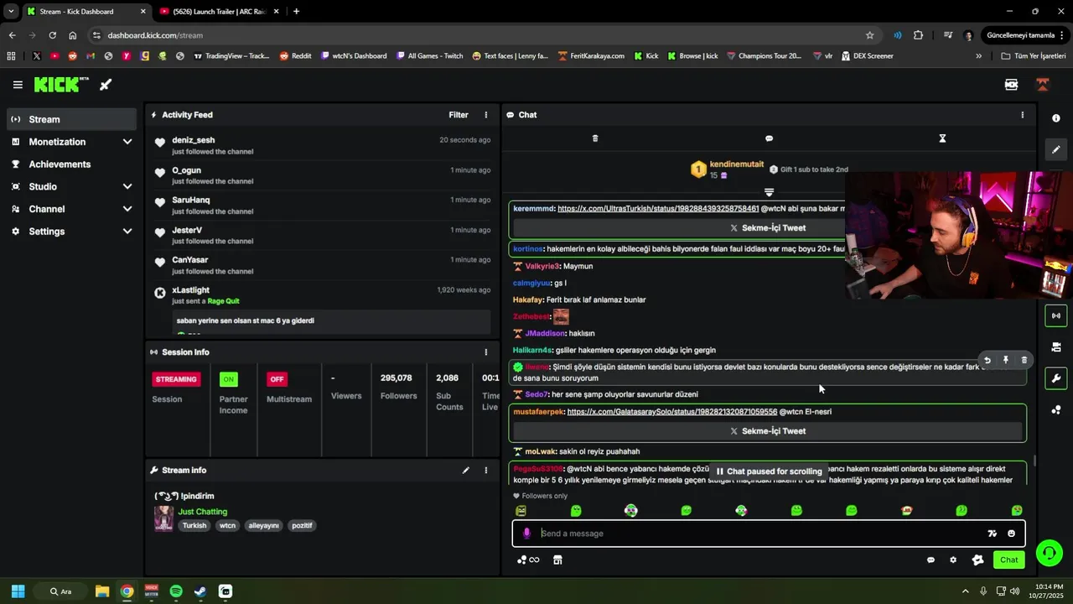
Task: Click the green Chat send button
Action: (x=1008, y=560)
